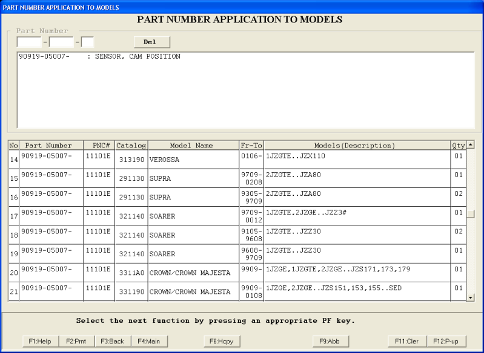Click the 9608-9709 date range cell
The width and height of the screenshot is (484, 353).
[251, 254]
